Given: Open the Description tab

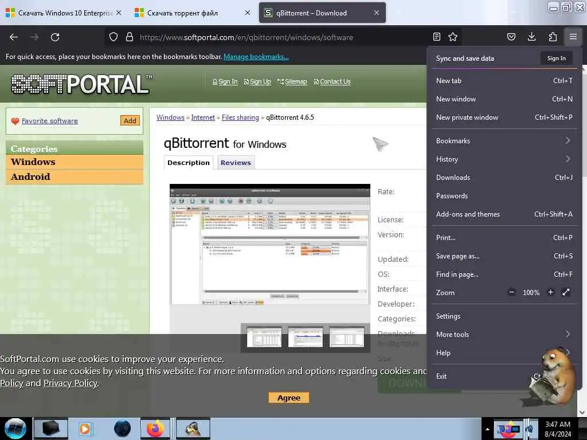Looking at the screenshot, I should point(188,163).
